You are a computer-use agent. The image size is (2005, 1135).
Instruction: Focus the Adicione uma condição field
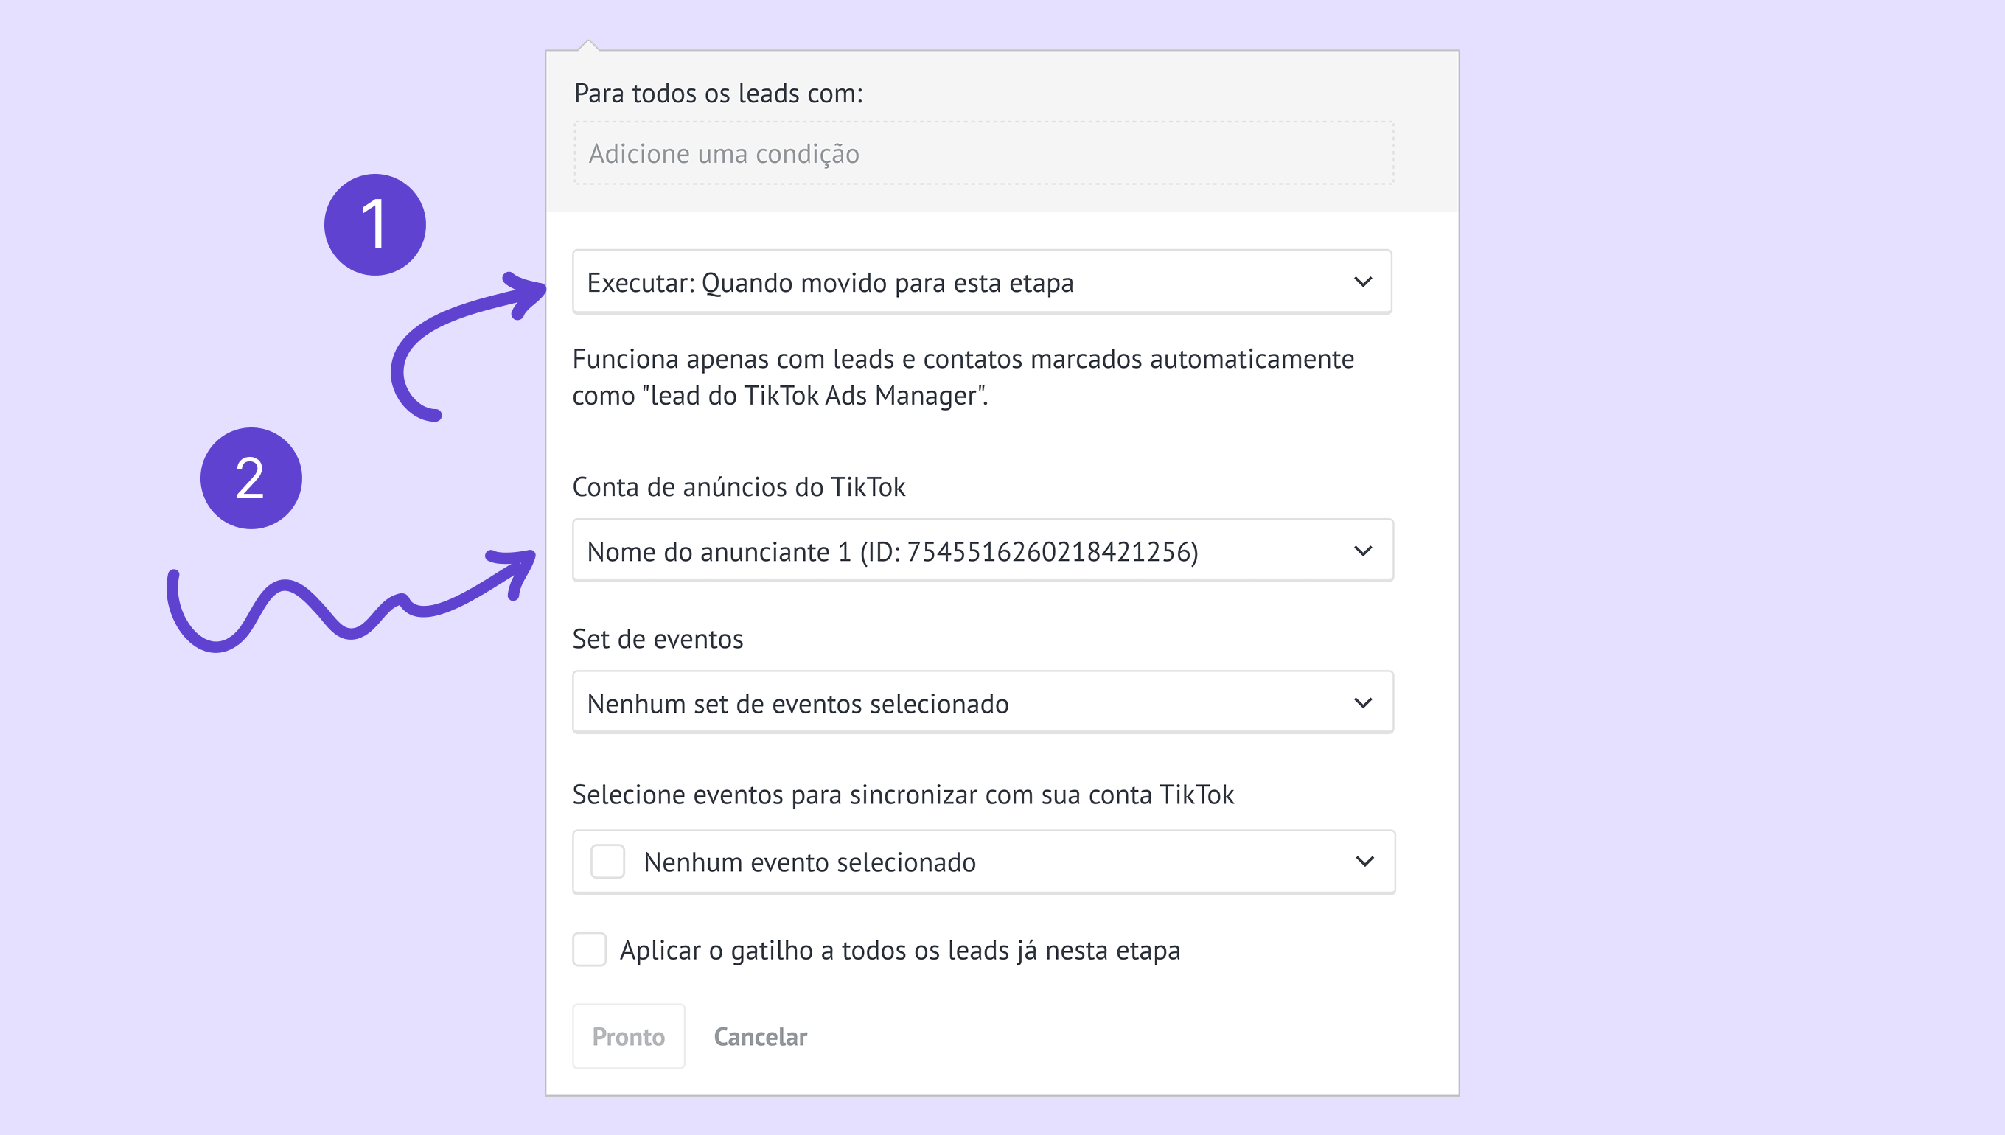click(983, 153)
